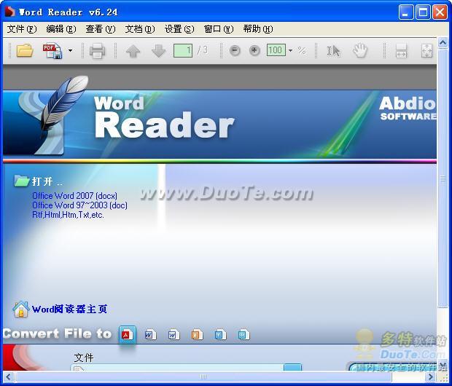
Task: Click the Word Reader title bar app icon
Action: point(10,12)
